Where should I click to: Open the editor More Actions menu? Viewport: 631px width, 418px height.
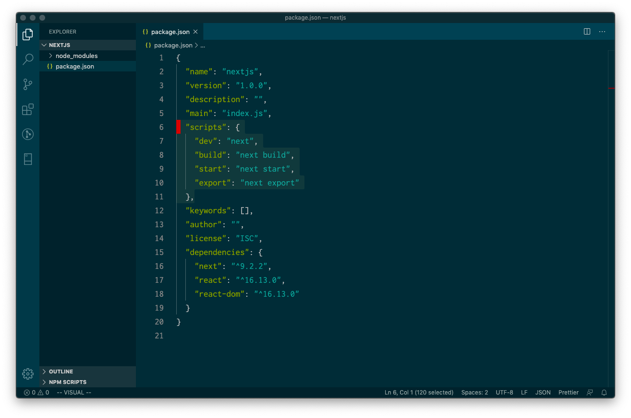pyautogui.click(x=602, y=31)
